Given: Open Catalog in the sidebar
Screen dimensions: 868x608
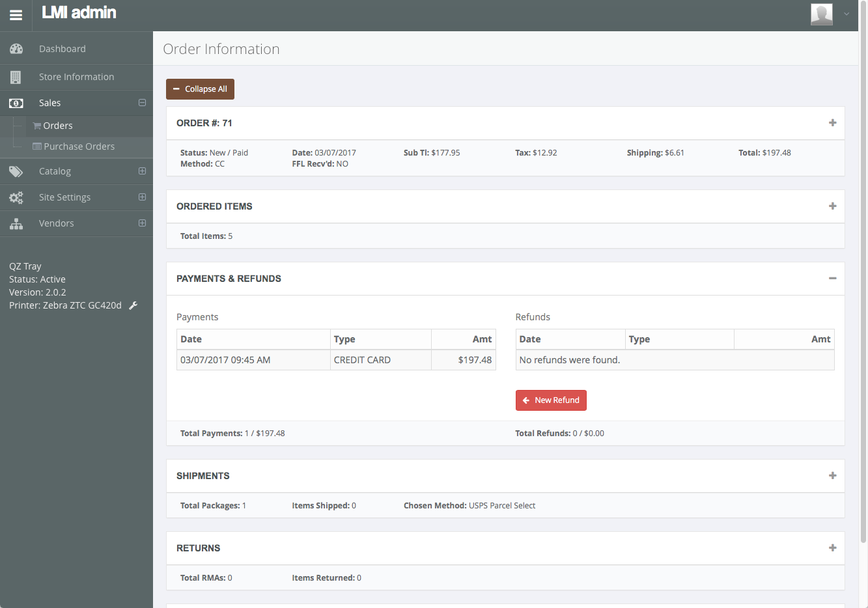Looking at the screenshot, I should [55, 171].
